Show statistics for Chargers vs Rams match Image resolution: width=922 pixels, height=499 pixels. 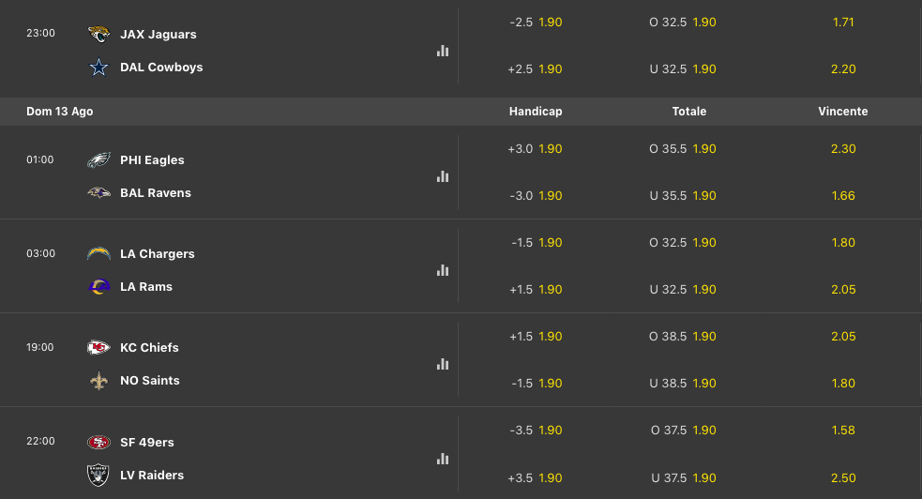[443, 270]
